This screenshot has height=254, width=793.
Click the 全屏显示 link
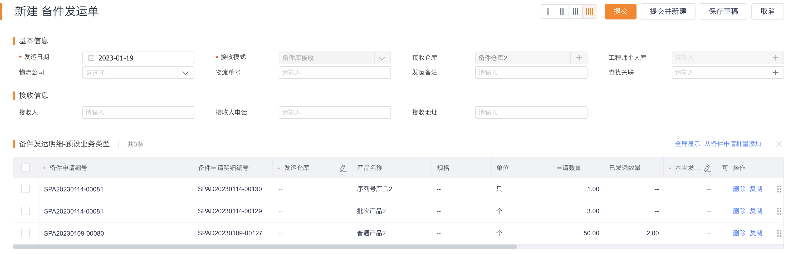(687, 144)
